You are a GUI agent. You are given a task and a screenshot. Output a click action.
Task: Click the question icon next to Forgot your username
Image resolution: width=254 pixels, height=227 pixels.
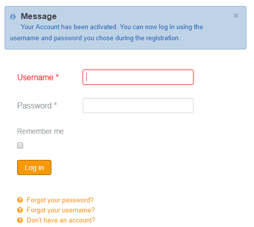pos(20,210)
